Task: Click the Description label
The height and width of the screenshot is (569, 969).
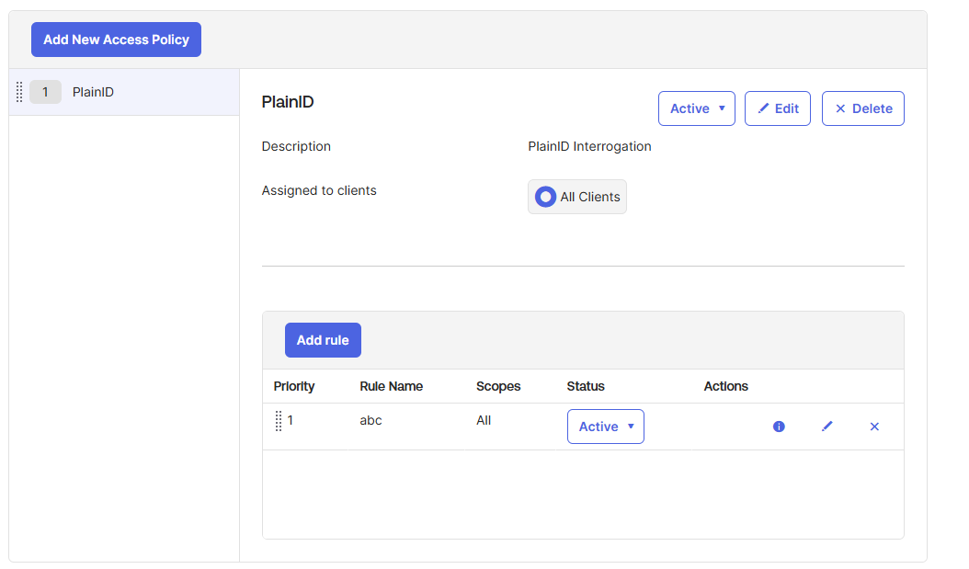Action: [x=296, y=146]
